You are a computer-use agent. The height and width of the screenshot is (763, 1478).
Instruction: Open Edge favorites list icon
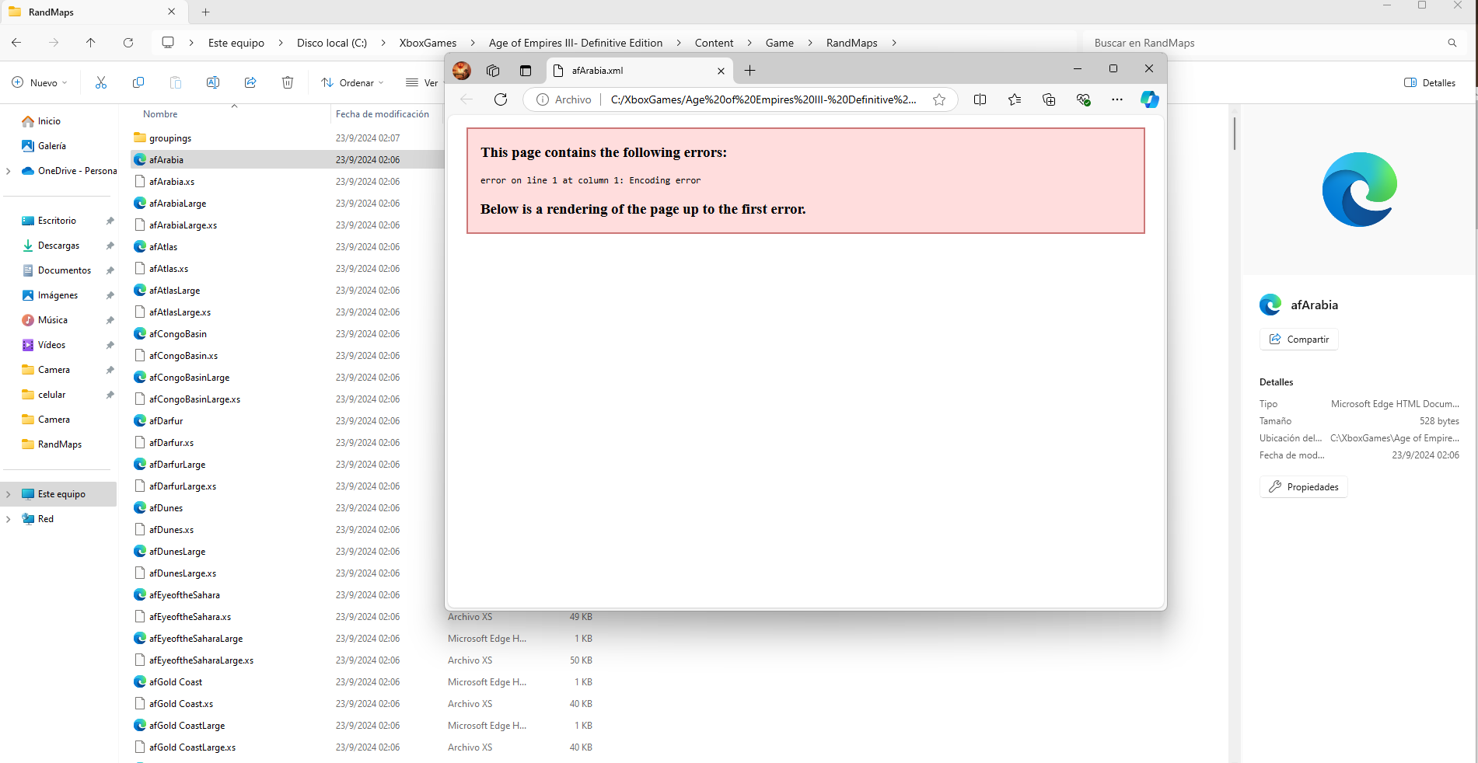coord(1015,99)
